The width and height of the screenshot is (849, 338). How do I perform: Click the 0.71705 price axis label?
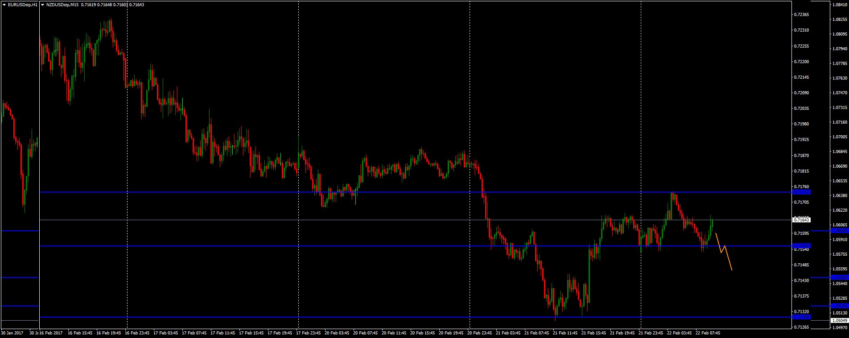[801, 202]
